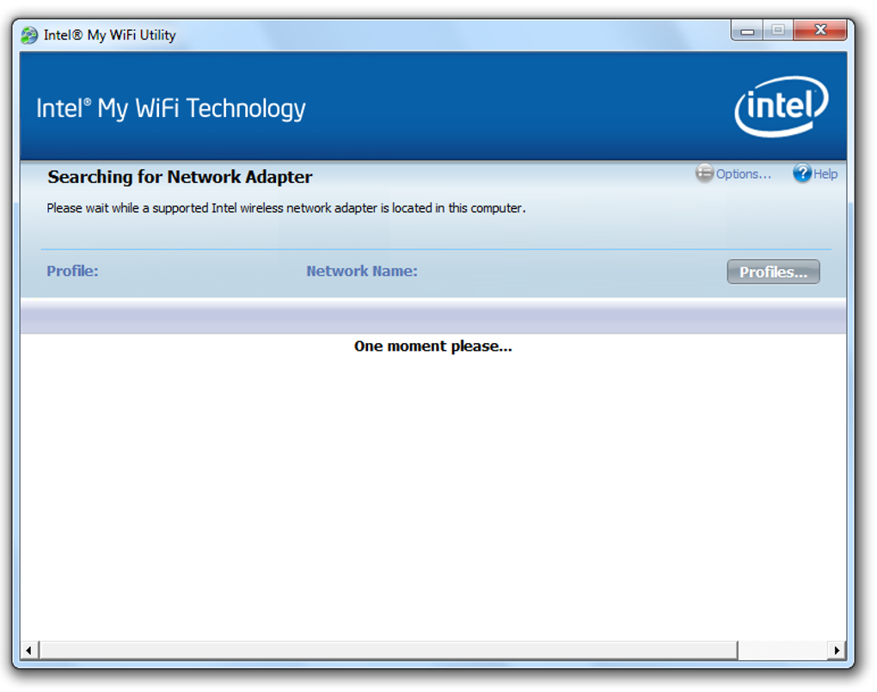877x692 pixels.
Task: Open the Profiles... button
Action: coord(773,272)
